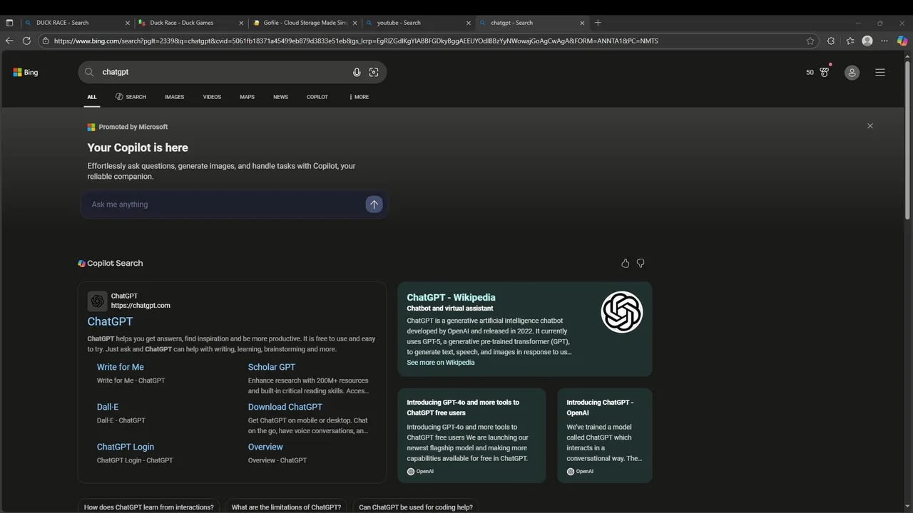The image size is (913, 513).
Task: Open the ChatGPT main result title
Action: click(110, 321)
